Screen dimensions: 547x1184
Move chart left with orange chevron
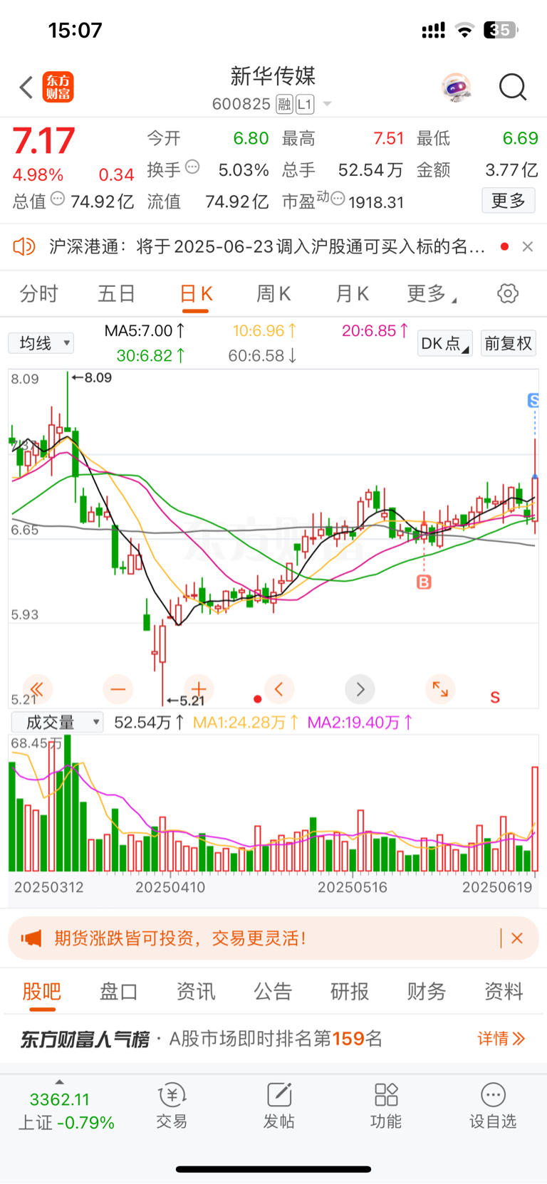click(x=279, y=689)
